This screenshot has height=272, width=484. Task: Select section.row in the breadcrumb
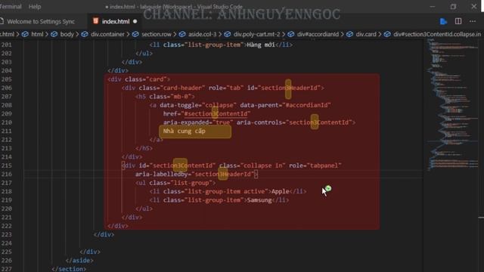point(157,34)
